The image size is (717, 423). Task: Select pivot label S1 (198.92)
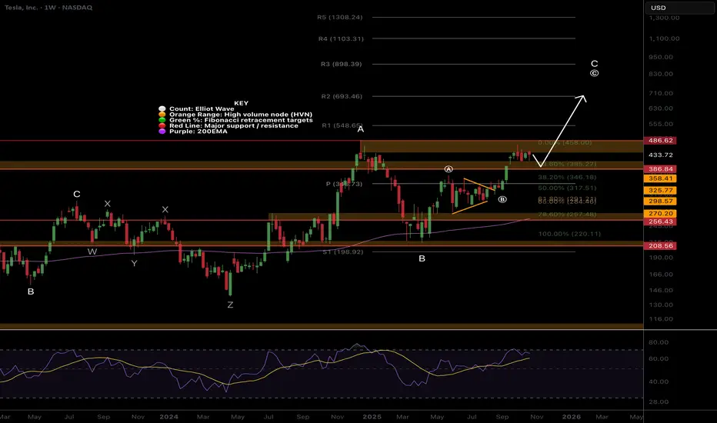coord(343,252)
